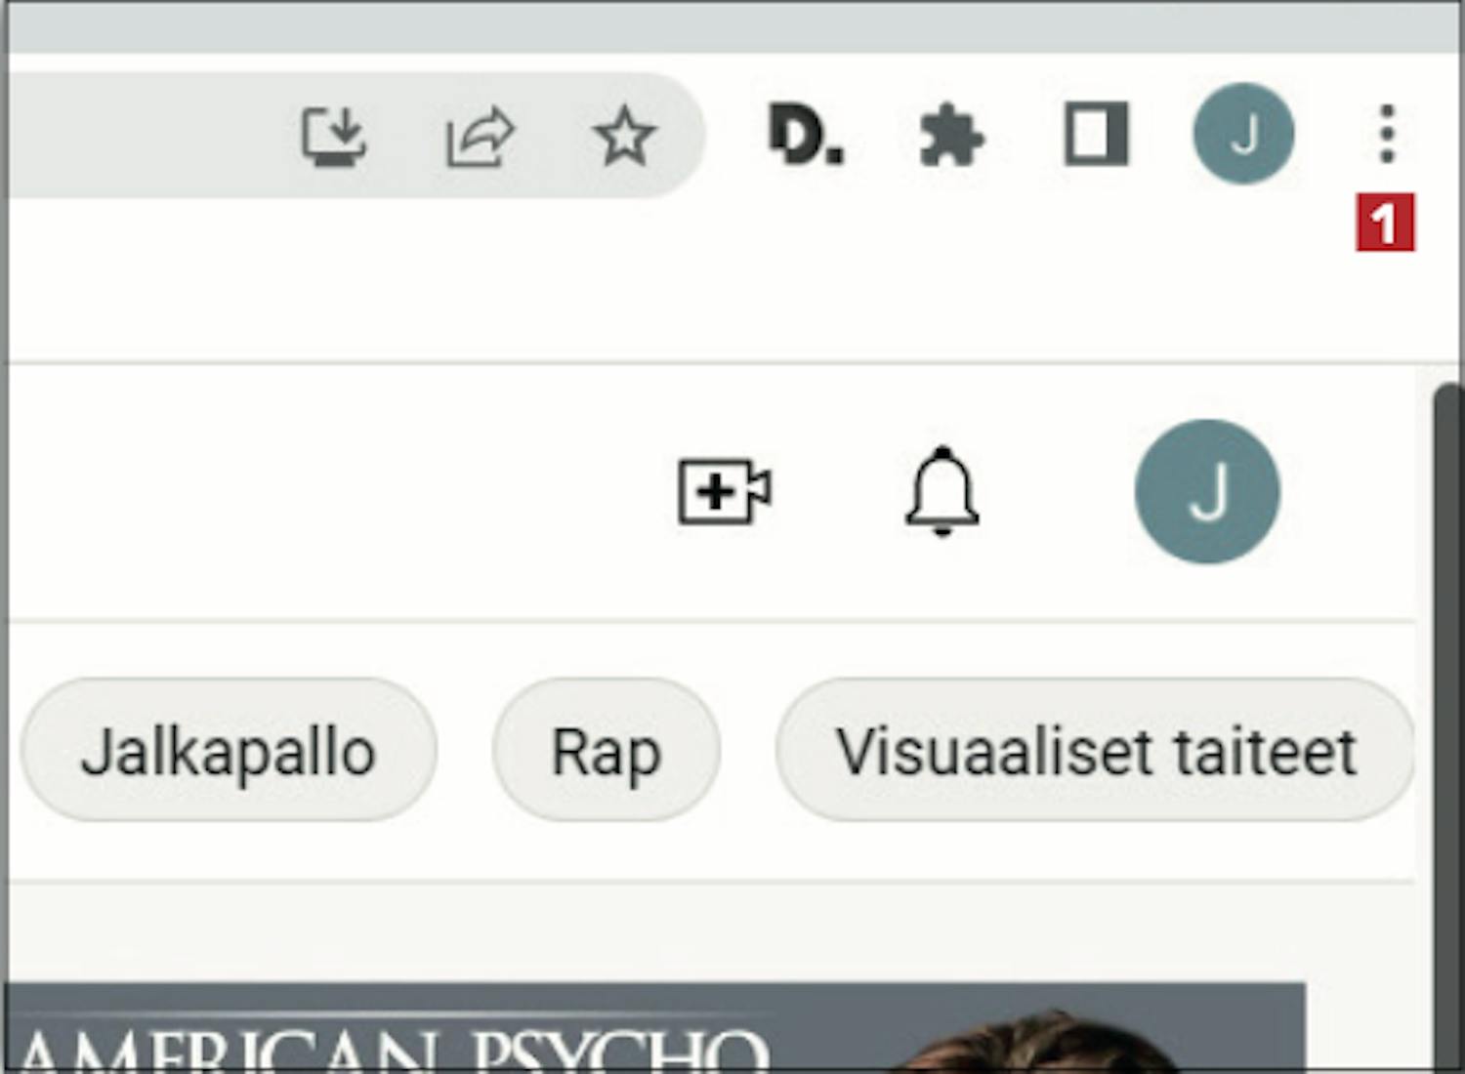1465x1074 pixels.
Task: Share this page via the share icon
Action: coord(480,136)
